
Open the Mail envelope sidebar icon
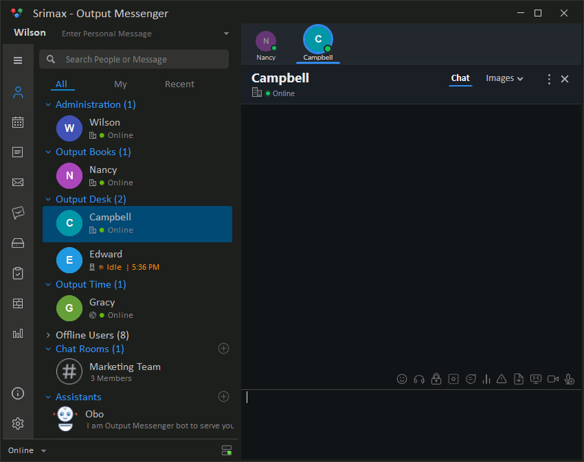[17, 182]
